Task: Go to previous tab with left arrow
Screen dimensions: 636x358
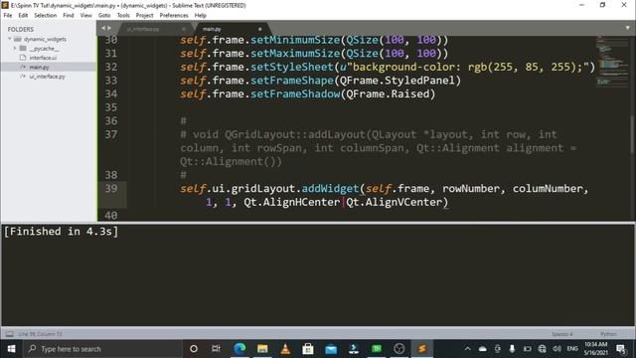Action: (x=103, y=28)
